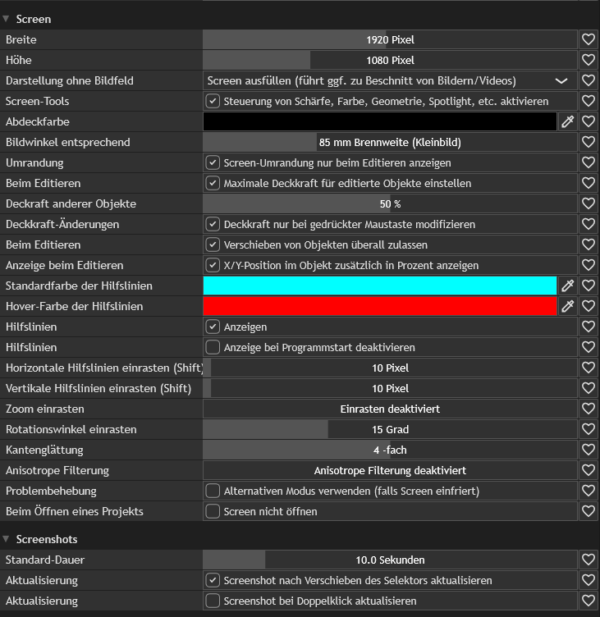Toggle Screenshot nach Verschieben des Selektors aktualisieren
This screenshot has width=600, height=617.
click(213, 580)
